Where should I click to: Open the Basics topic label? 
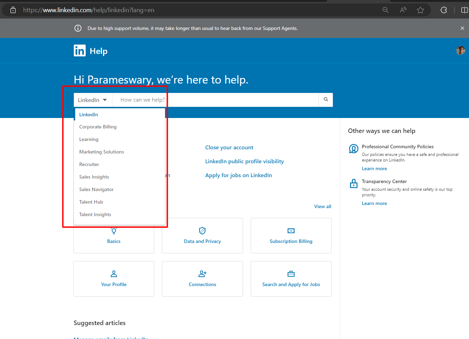pyautogui.click(x=114, y=241)
